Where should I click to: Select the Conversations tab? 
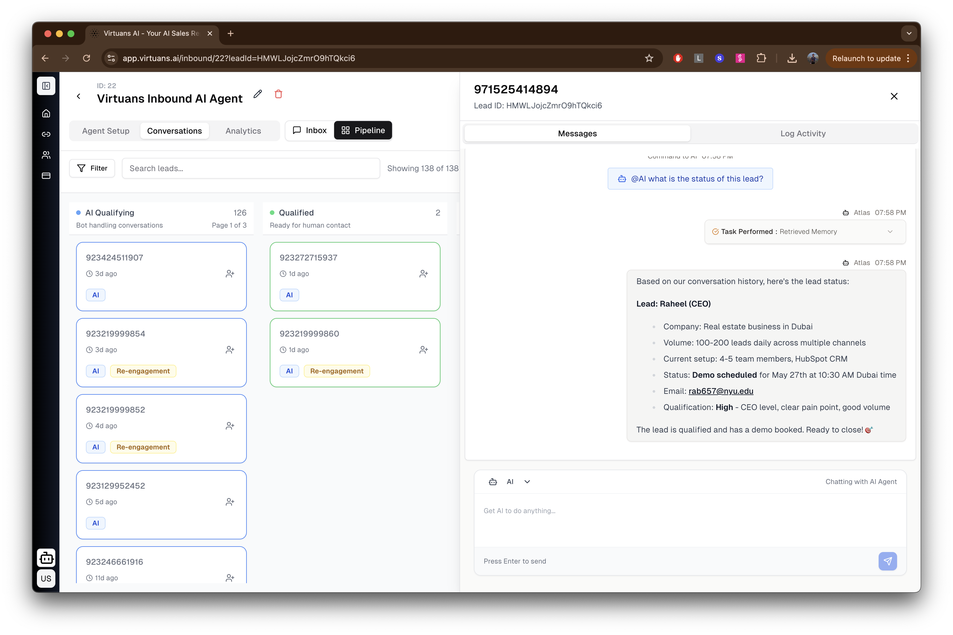click(174, 131)
